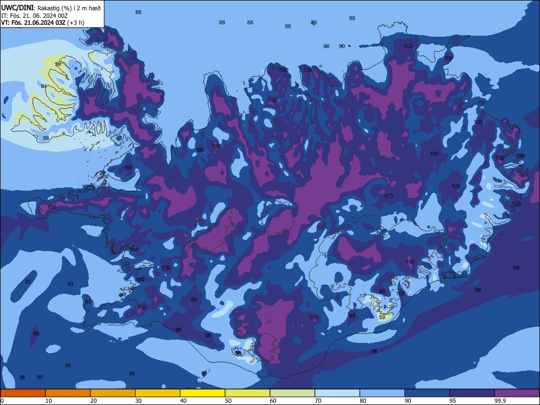Click the light orange 20–30 legend swatch
Image resolution: width=540 pixels, height=405 pixels.
pyautogui.click(x=113, y=393)
